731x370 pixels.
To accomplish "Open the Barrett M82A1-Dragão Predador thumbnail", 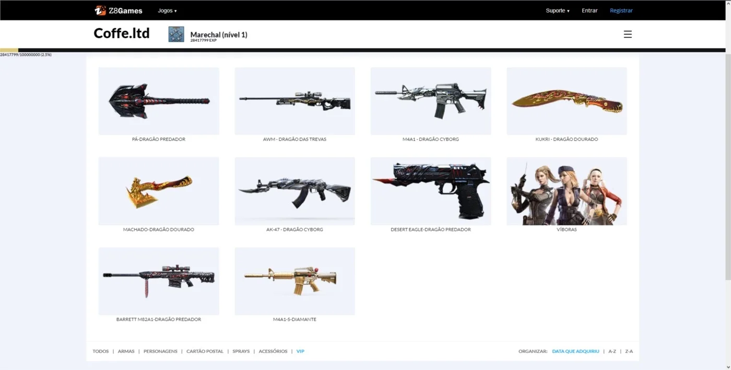I will click(x=159, y=281).
